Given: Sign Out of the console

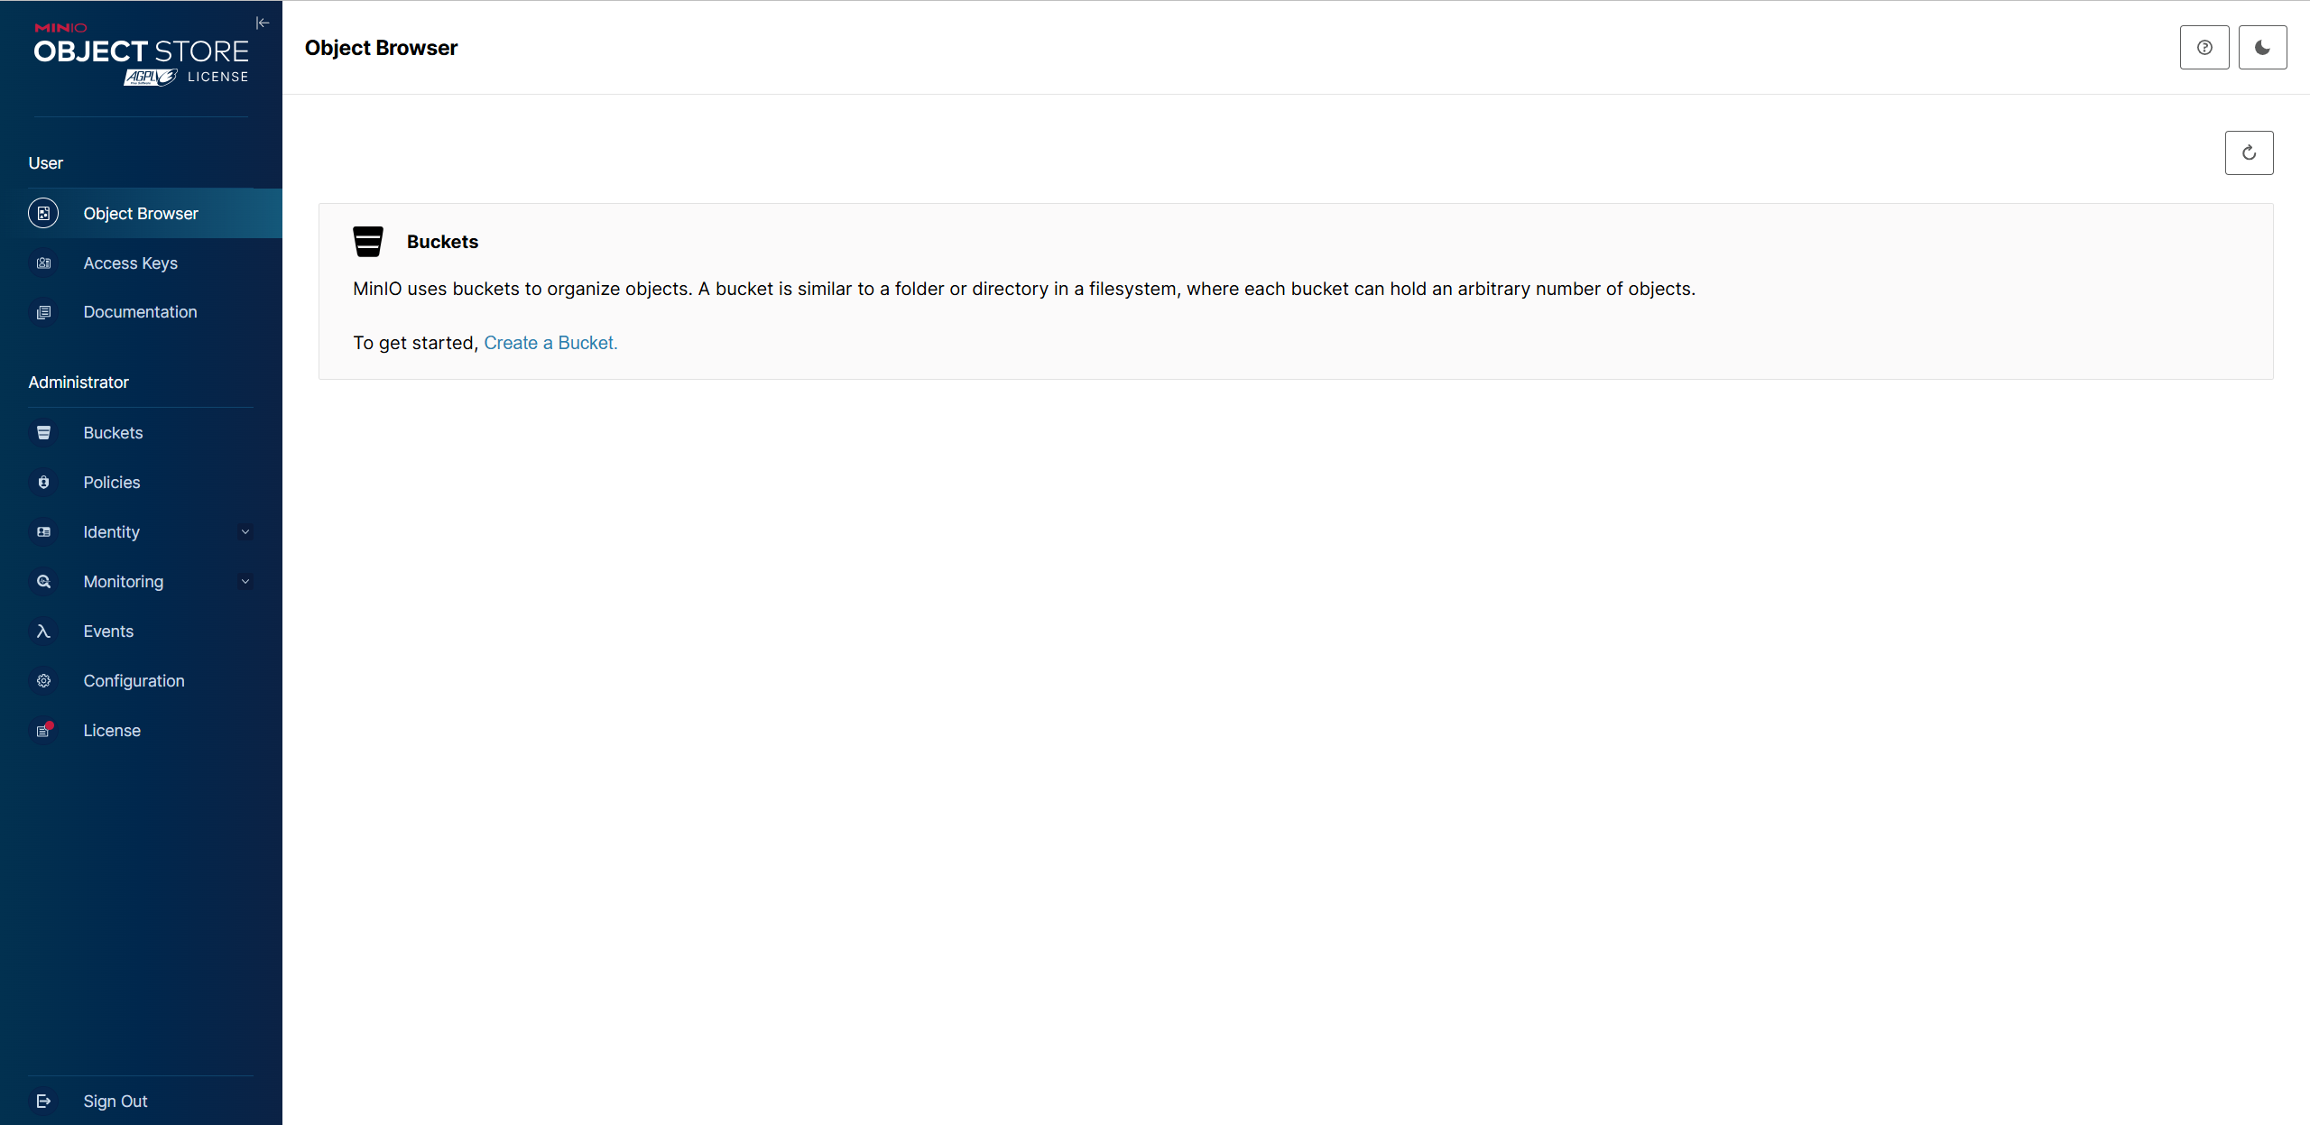Looking at the screenshot, I should pos(115,1102).
